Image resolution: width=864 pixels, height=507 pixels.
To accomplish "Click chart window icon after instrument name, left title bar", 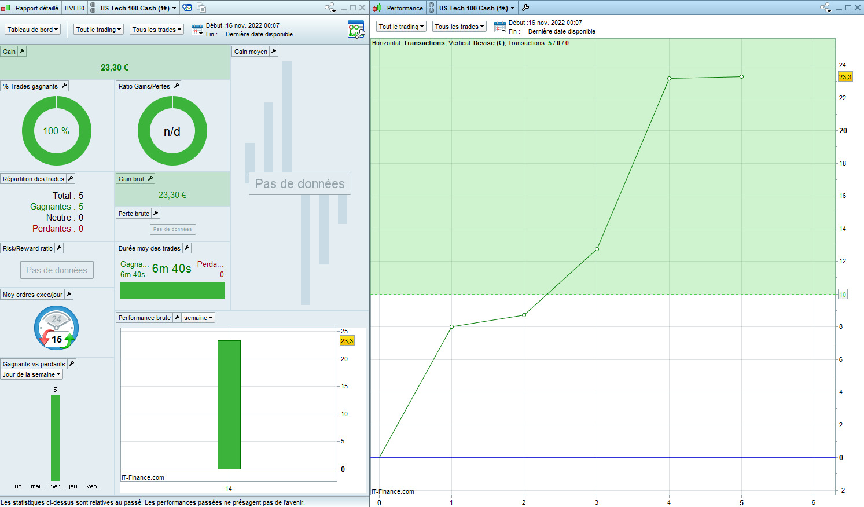I will click(x=187, y=8).
